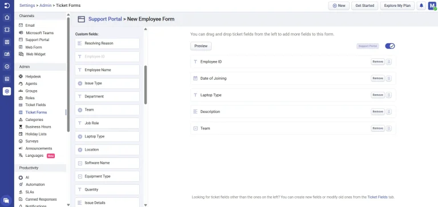438x207 pixels.
Task: Click drag handle for Date of Joining row
Action: tap(388, 79)
